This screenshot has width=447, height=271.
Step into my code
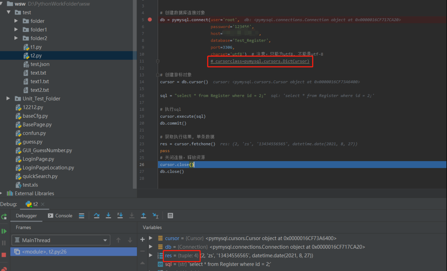point(120,216)
